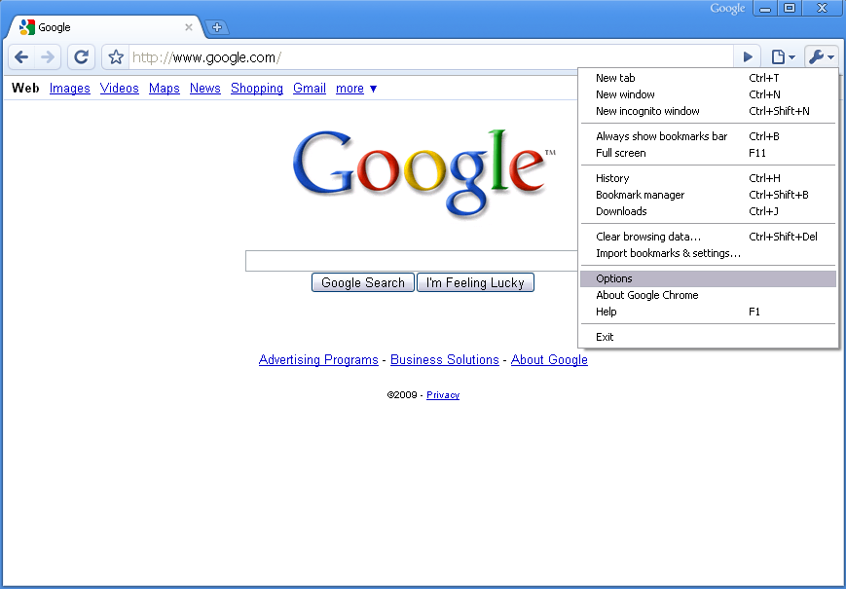Click into the Google search box
Screen dimensions: 846x589
(x=412, y=261)
